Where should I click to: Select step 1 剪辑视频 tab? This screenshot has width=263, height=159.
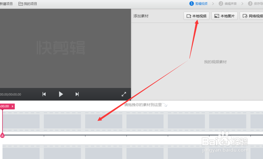pyautogui.click(x=198, y=3)
